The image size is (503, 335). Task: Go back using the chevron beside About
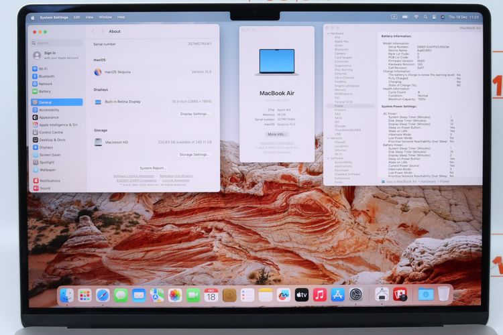[93, 31]
